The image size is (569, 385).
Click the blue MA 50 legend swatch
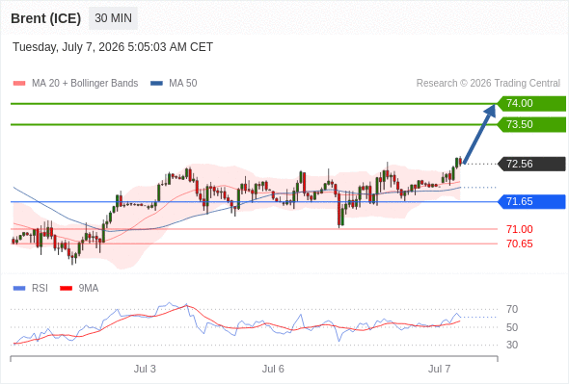pyautogui.click(x=156, y=84)
